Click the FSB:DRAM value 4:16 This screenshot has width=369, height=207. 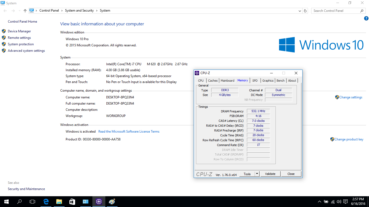258,116
